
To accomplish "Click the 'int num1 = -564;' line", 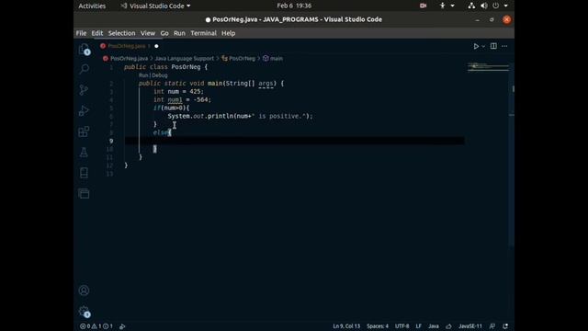I will pos(182,100).
